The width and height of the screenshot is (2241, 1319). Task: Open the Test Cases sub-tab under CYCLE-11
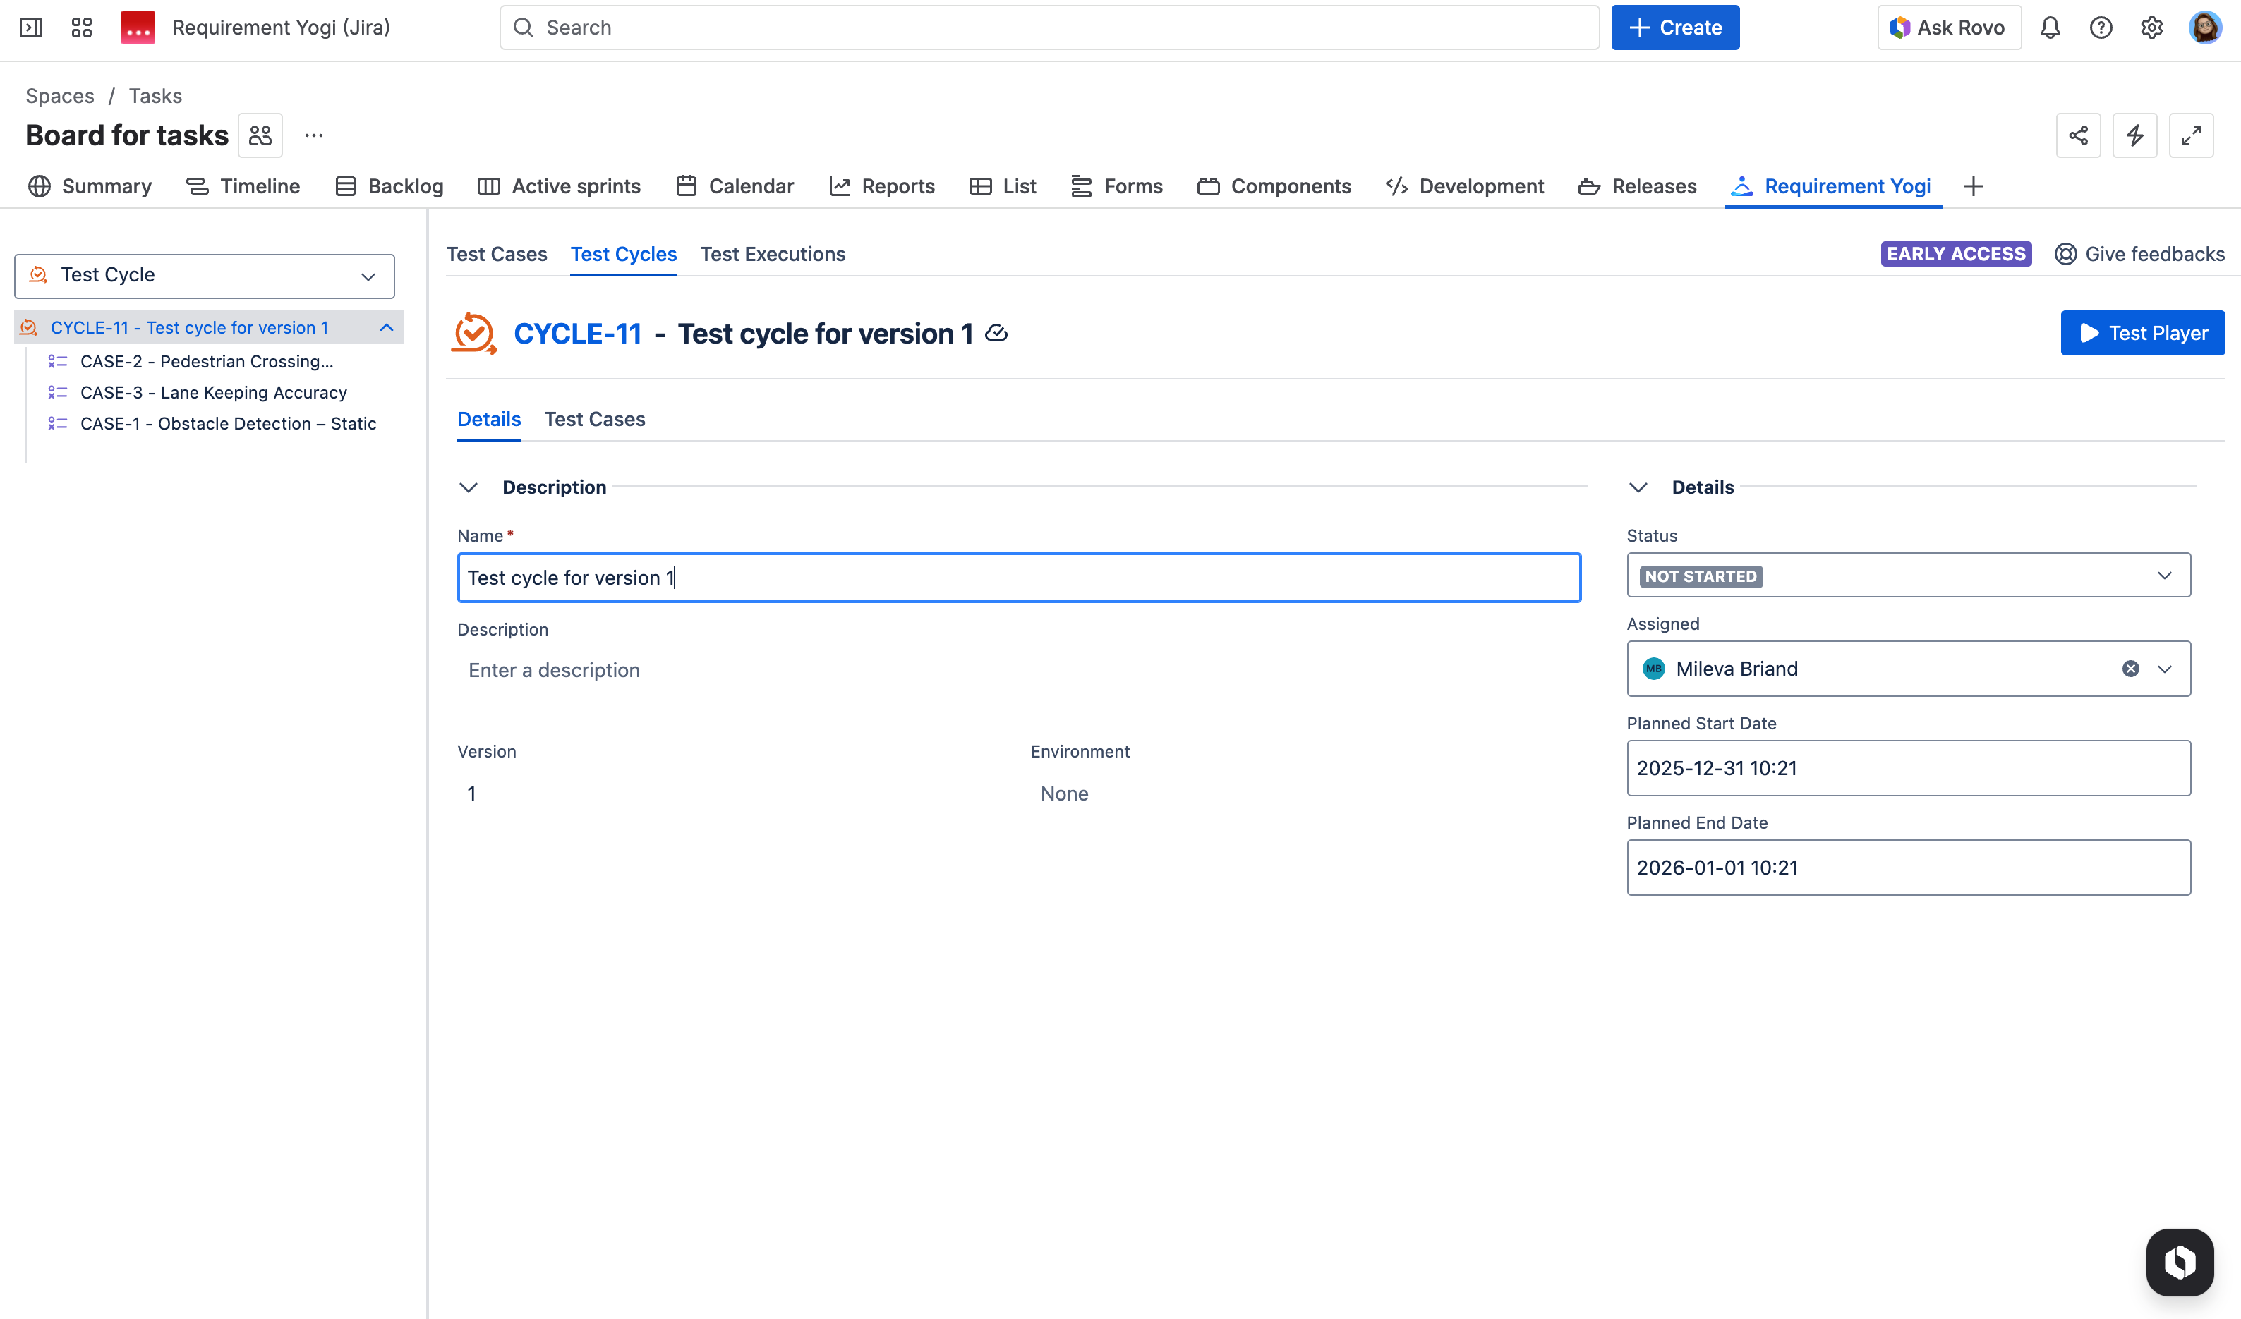(594, 420)
